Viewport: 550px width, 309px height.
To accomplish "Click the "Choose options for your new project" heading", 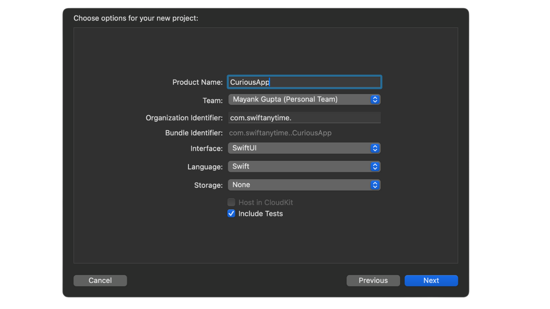I will pyautogui.click(x=136, y=18).
